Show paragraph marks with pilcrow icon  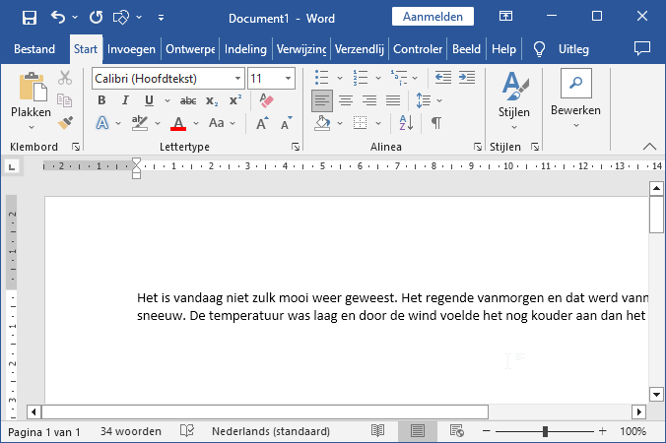point(435,123)
